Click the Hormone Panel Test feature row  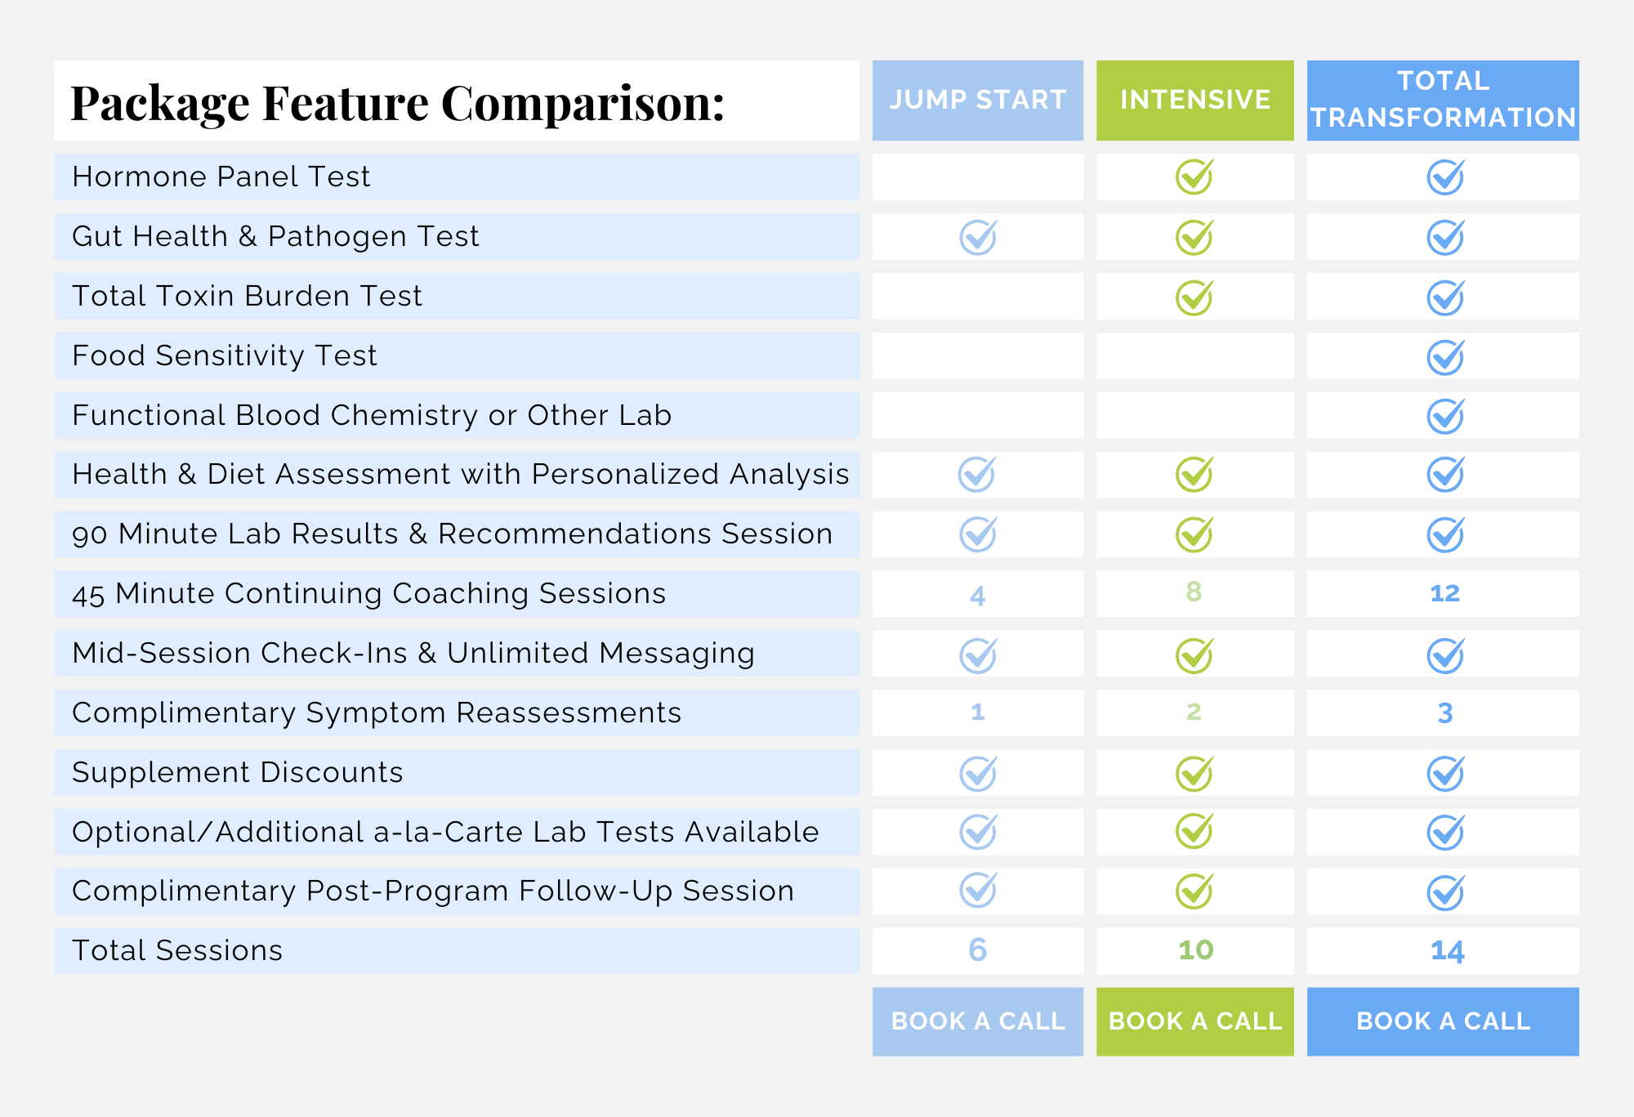coord(456,177)
